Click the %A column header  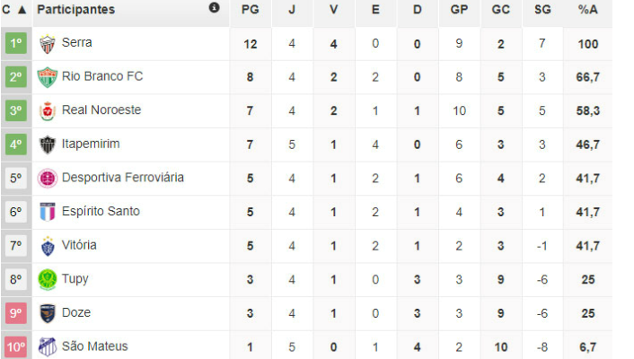coord(588,9)
